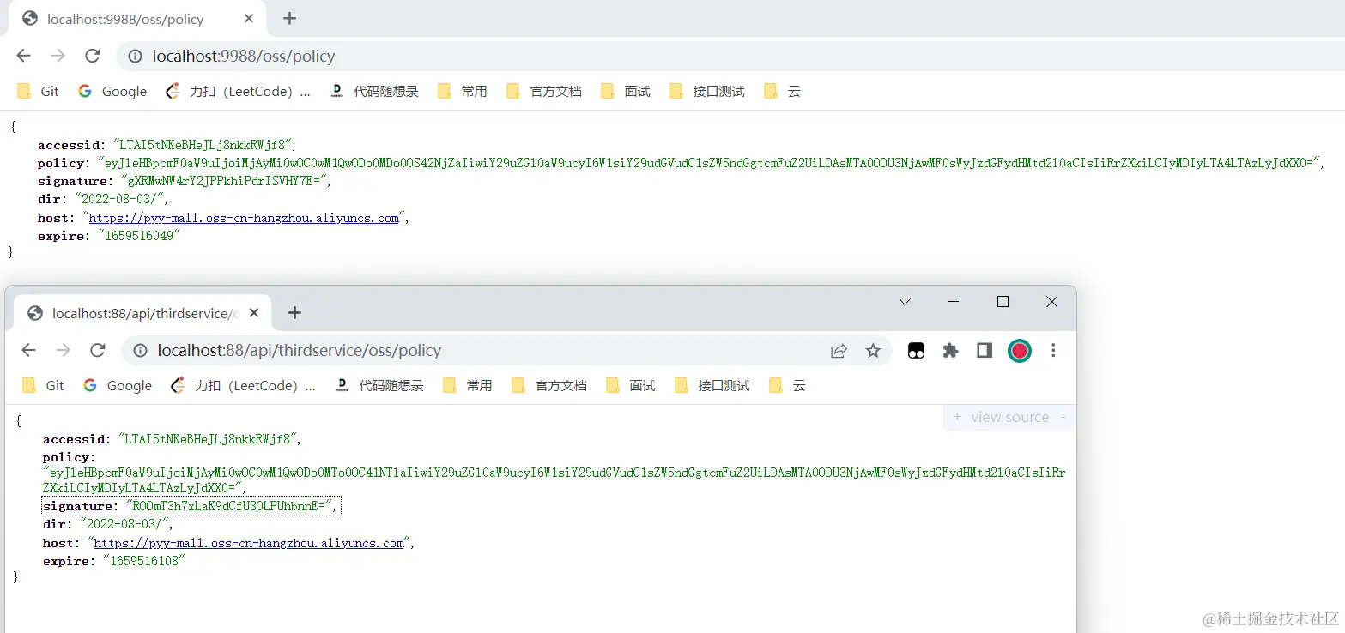Click the view source button
1345x633 pixels.
pos(1009,418)
